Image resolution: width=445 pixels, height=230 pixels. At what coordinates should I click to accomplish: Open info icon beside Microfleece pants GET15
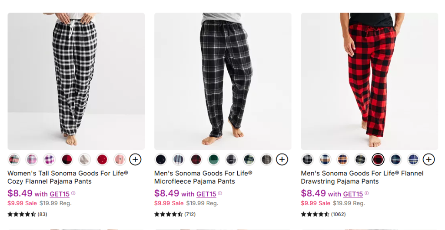point(220,194)
